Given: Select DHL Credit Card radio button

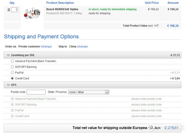Looking at the screenshot, I should 12,78.
